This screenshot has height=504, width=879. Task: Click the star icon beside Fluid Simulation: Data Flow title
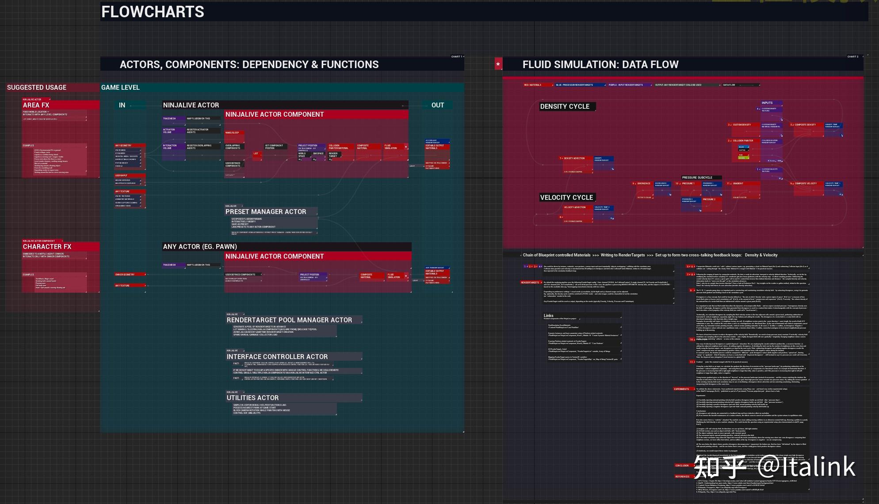click(x=498, y=65)
